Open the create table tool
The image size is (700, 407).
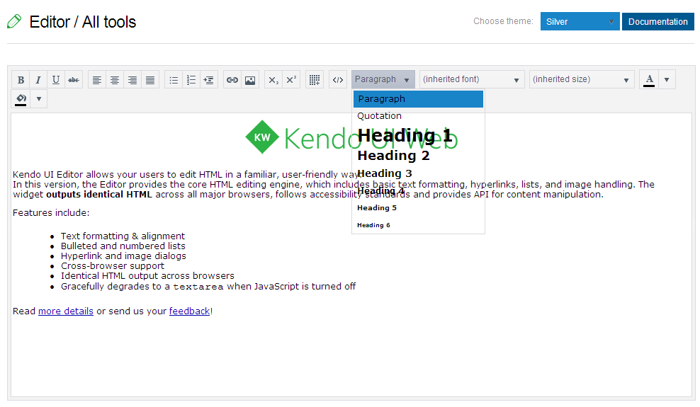pyautogui.click(x=315, y=80)
